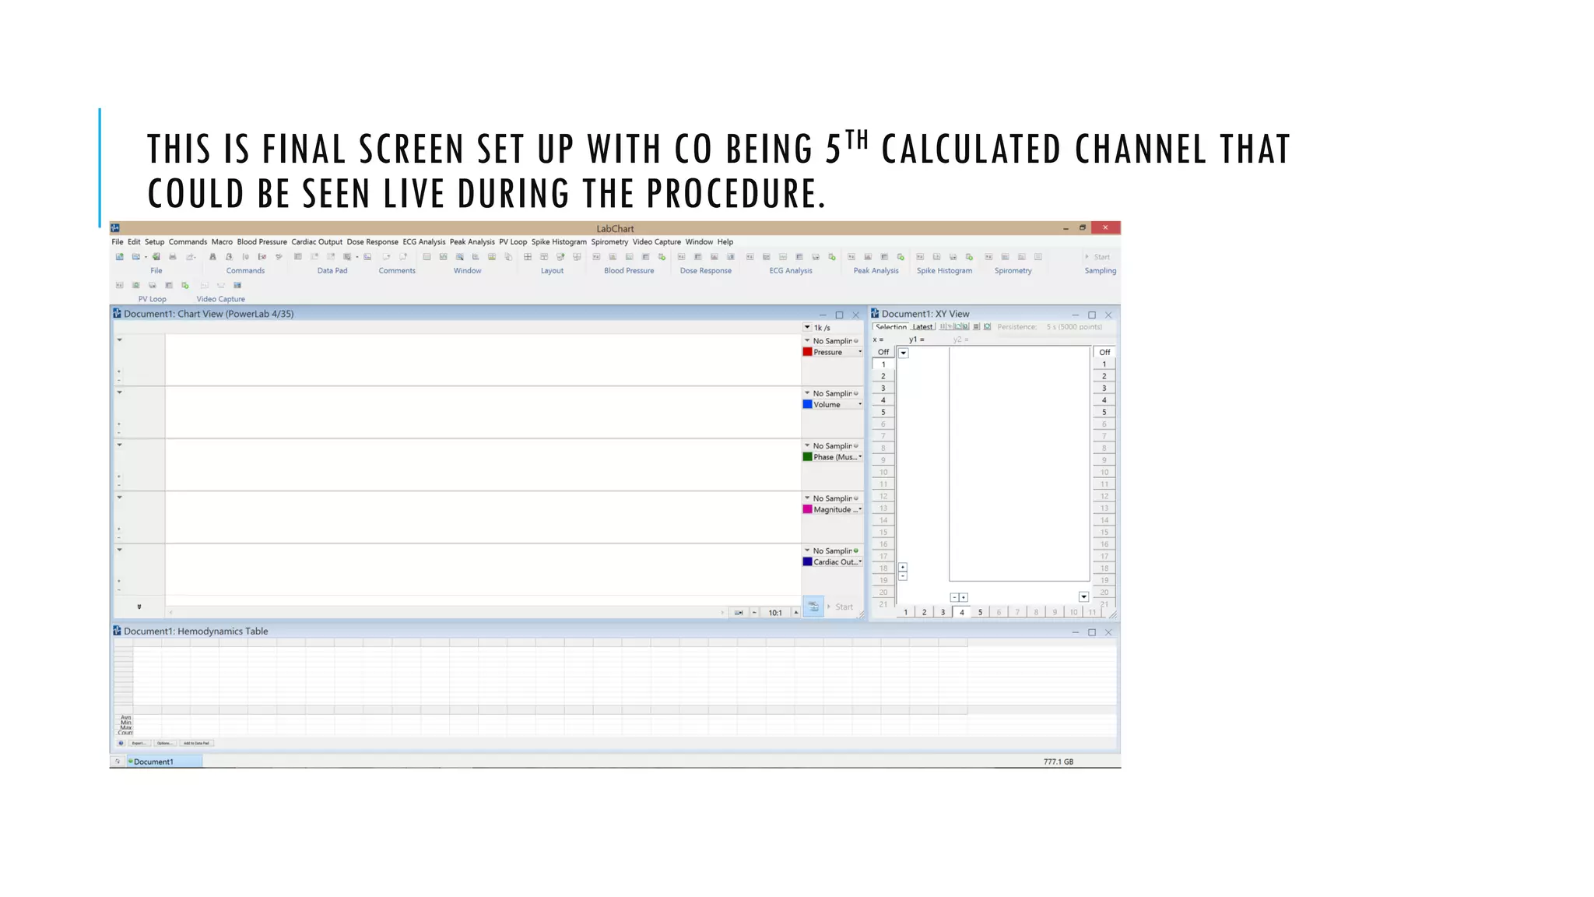
Task: Click the first Layout grid icon
Action: pyautogui.click(x=528, y=257)
